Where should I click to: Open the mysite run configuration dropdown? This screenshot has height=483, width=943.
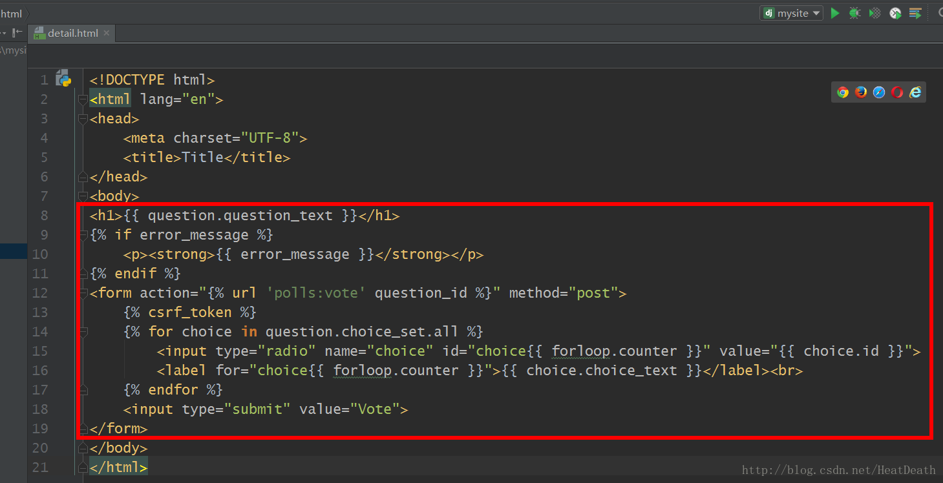coord(792,13)
